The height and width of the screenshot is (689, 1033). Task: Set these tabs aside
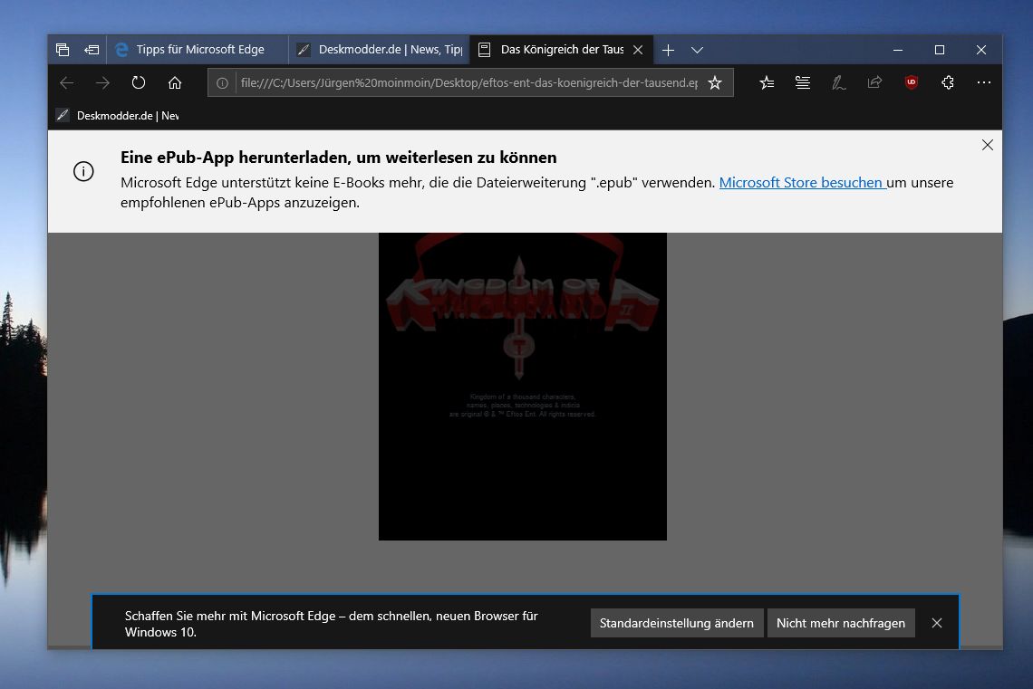coord(92,50)
